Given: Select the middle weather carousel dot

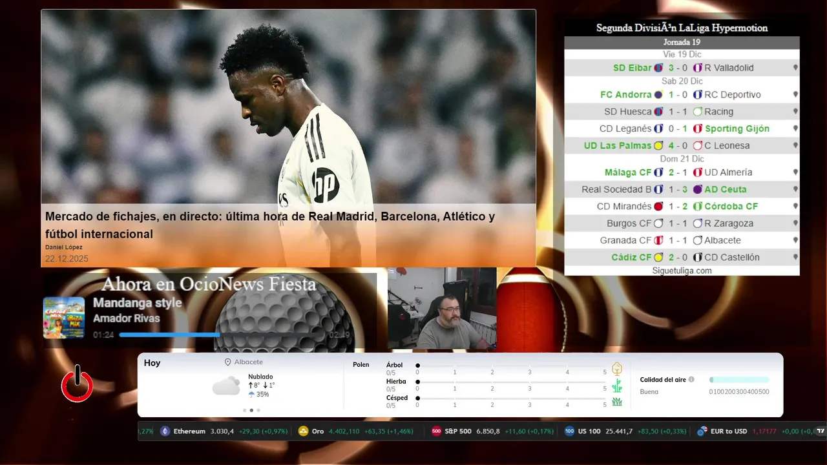Looking at the screenshot, I should 251,410.
